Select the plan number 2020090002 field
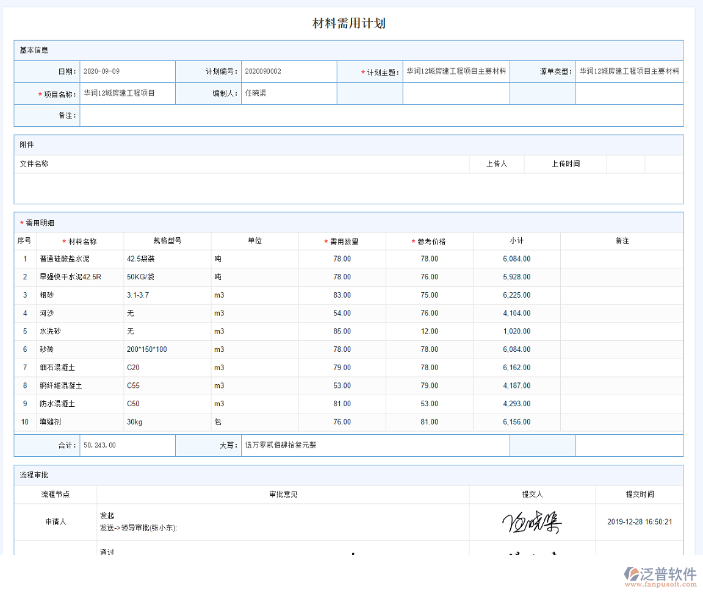703x594 pixels. click(289, 71)
